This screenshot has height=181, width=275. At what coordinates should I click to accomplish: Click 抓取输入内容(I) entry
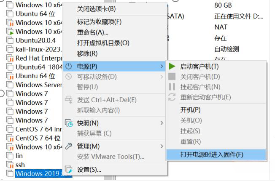pyautogui.click(x=98, y=110)
